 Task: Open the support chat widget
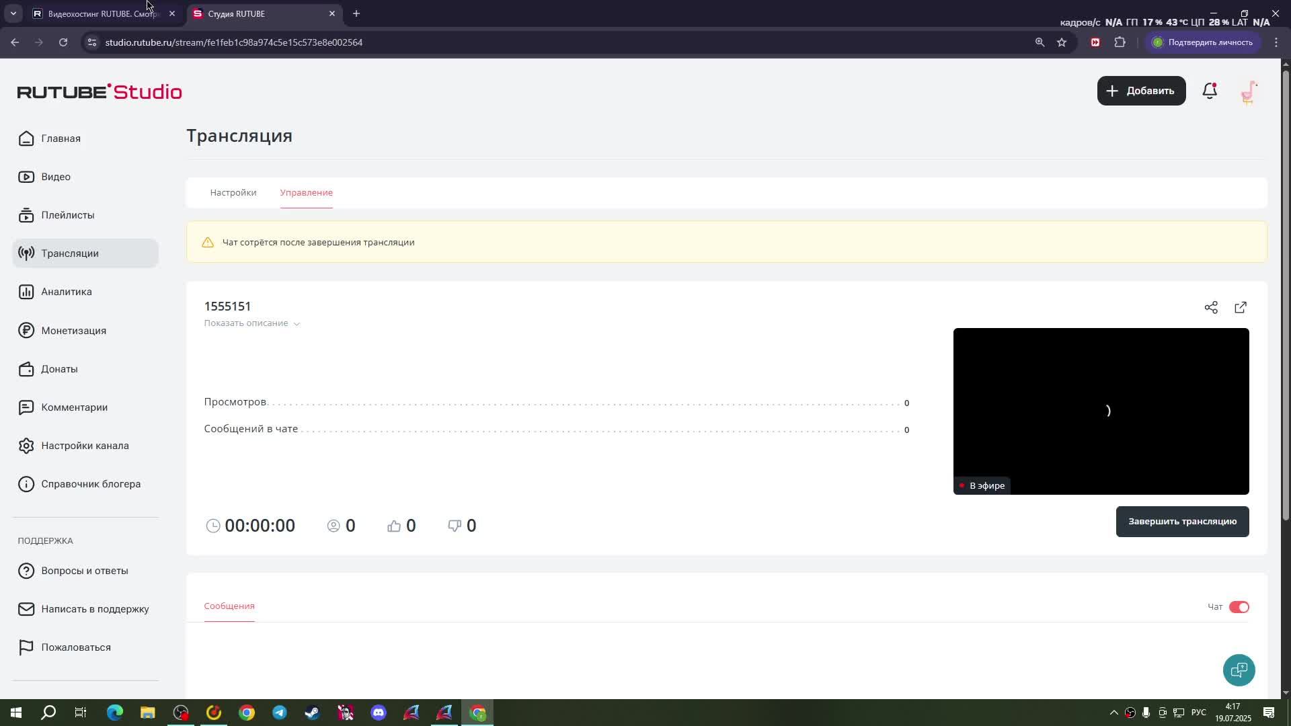1239,670
